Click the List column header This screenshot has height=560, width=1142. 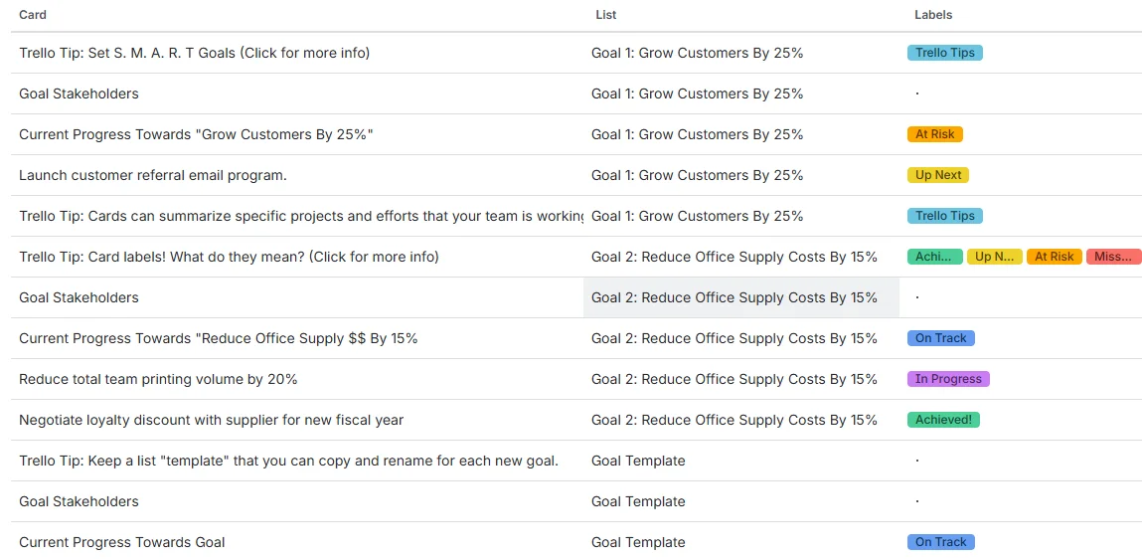point(605,15)
